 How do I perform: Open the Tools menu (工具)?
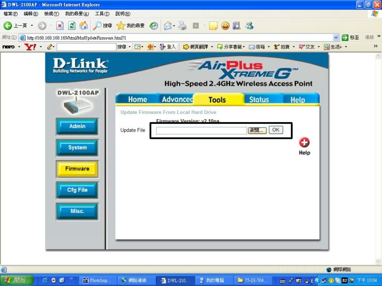pyautogui.click(x=102, y=14)
